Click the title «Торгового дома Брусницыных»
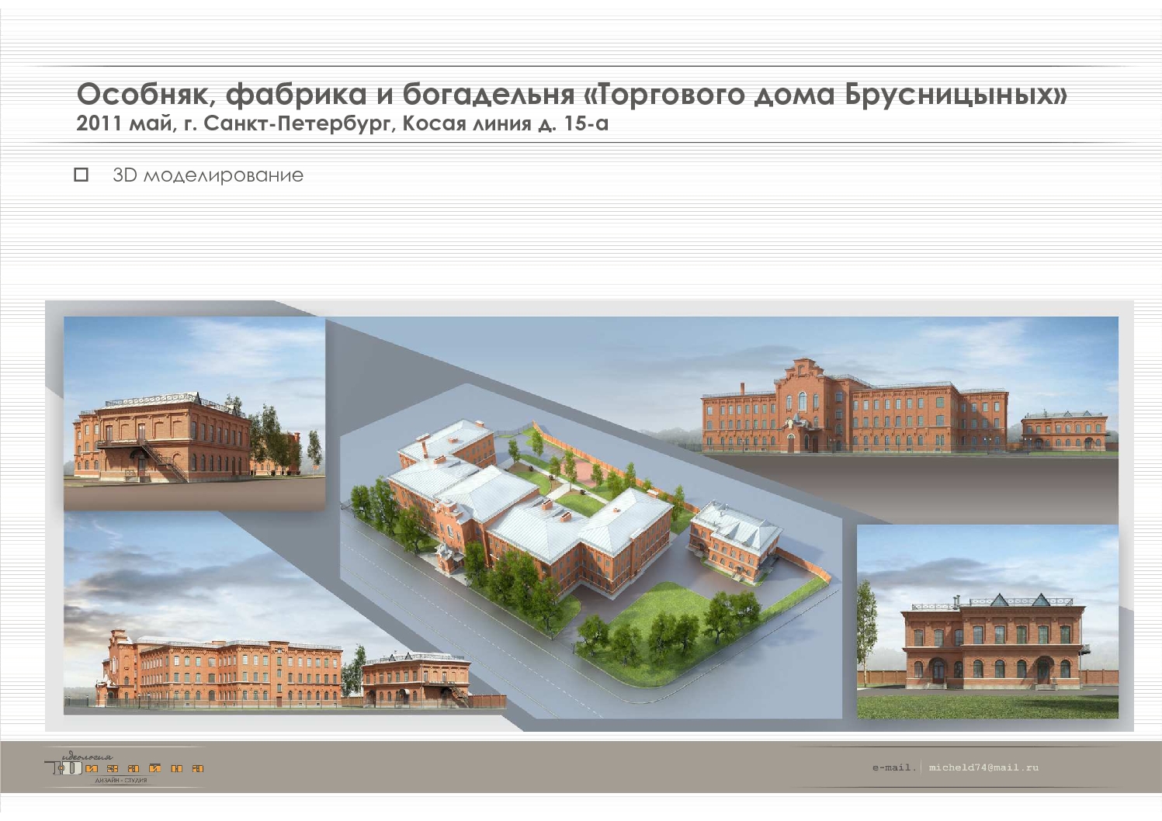The height and width of the screenshot is (821, 1162). click(x=824, y=94)
